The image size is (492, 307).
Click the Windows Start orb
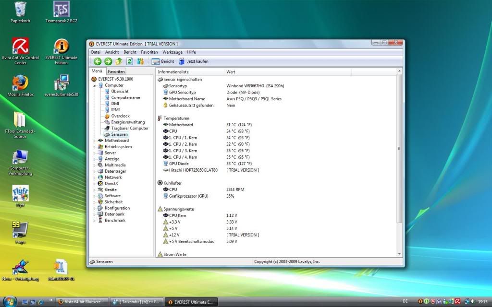coord(10,301)
